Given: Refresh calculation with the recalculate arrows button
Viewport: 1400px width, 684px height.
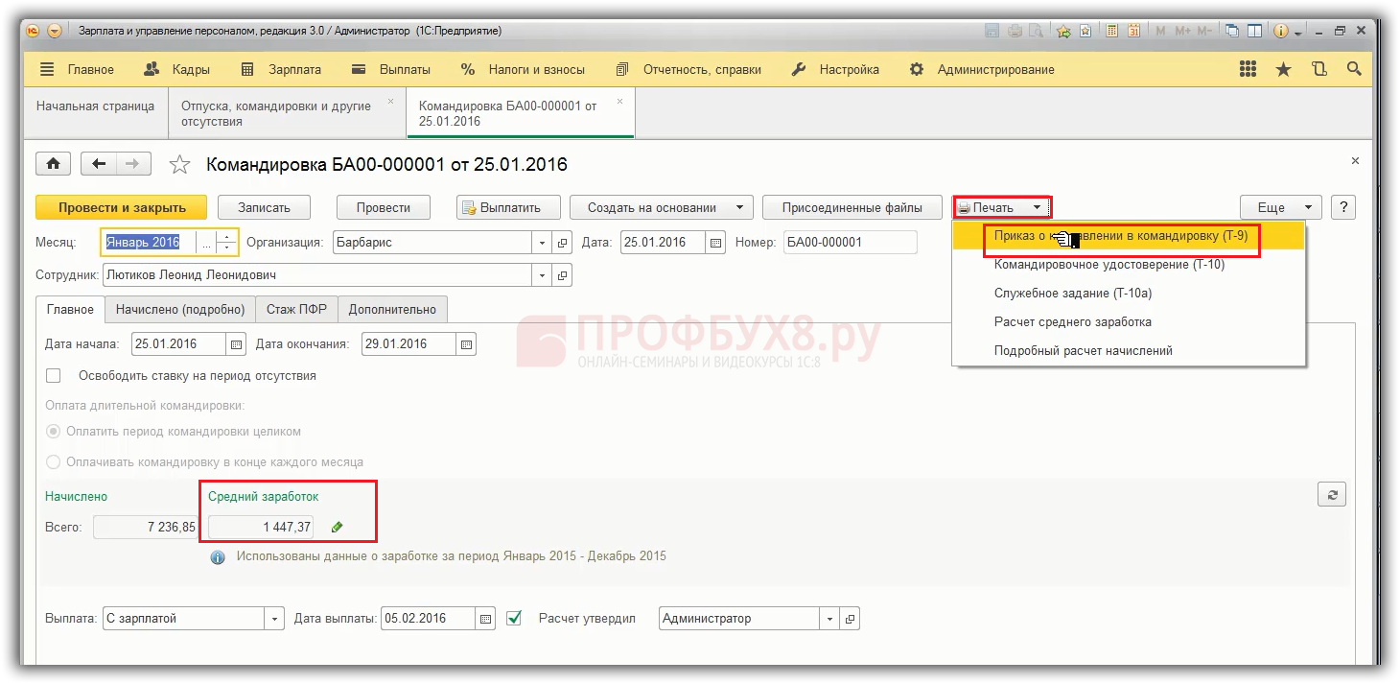Looking at the screenshot, I should click(1331, 495).
